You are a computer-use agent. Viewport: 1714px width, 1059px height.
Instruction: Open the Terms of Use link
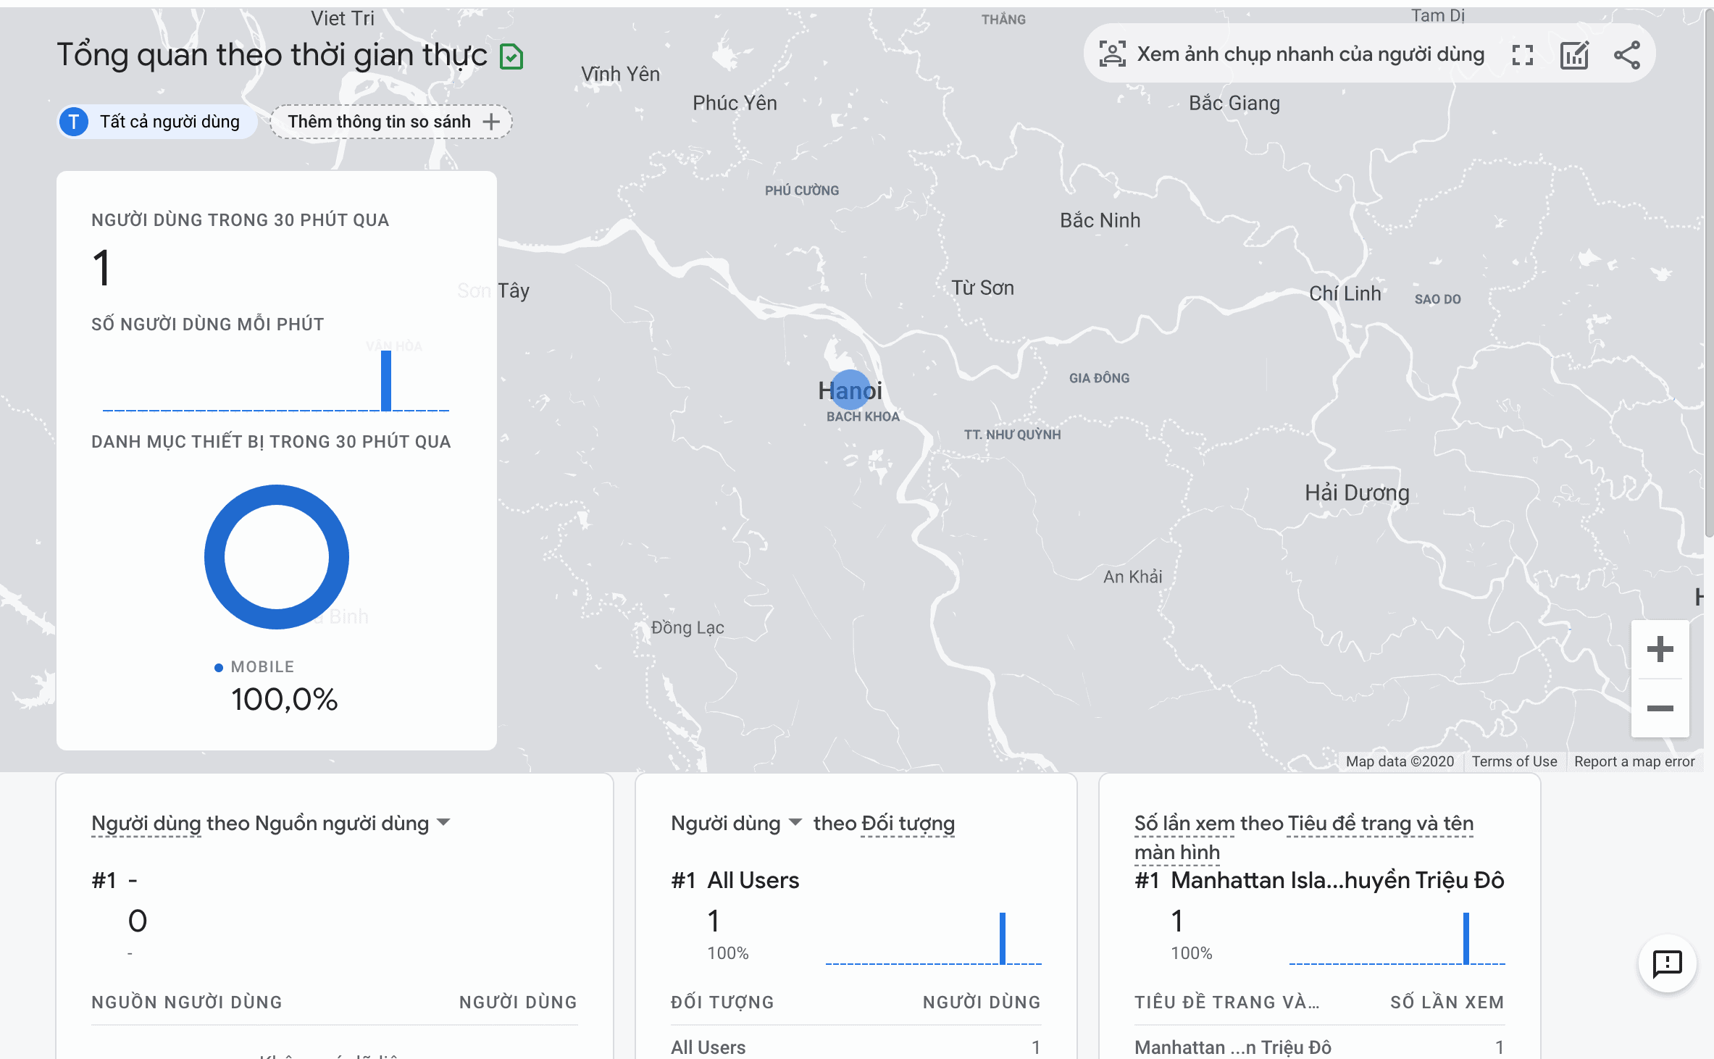tap(1514, 761)
